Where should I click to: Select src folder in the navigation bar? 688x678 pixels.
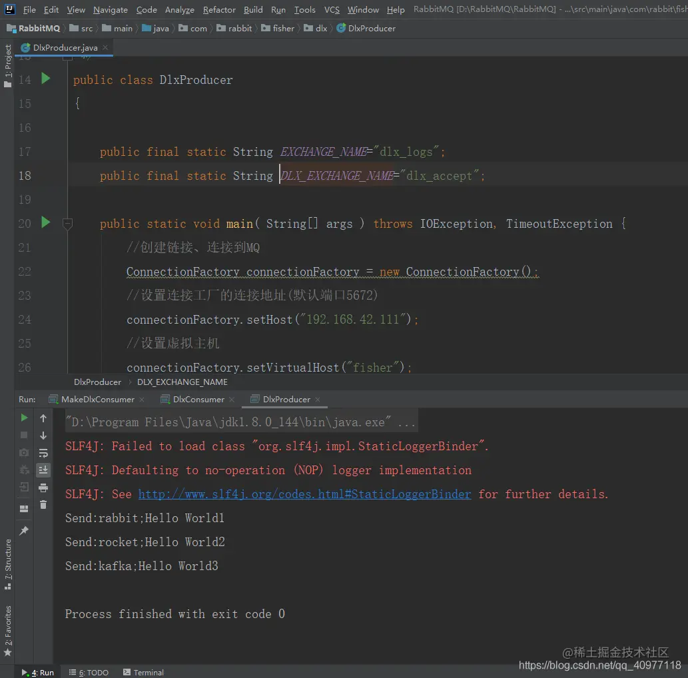82,28
